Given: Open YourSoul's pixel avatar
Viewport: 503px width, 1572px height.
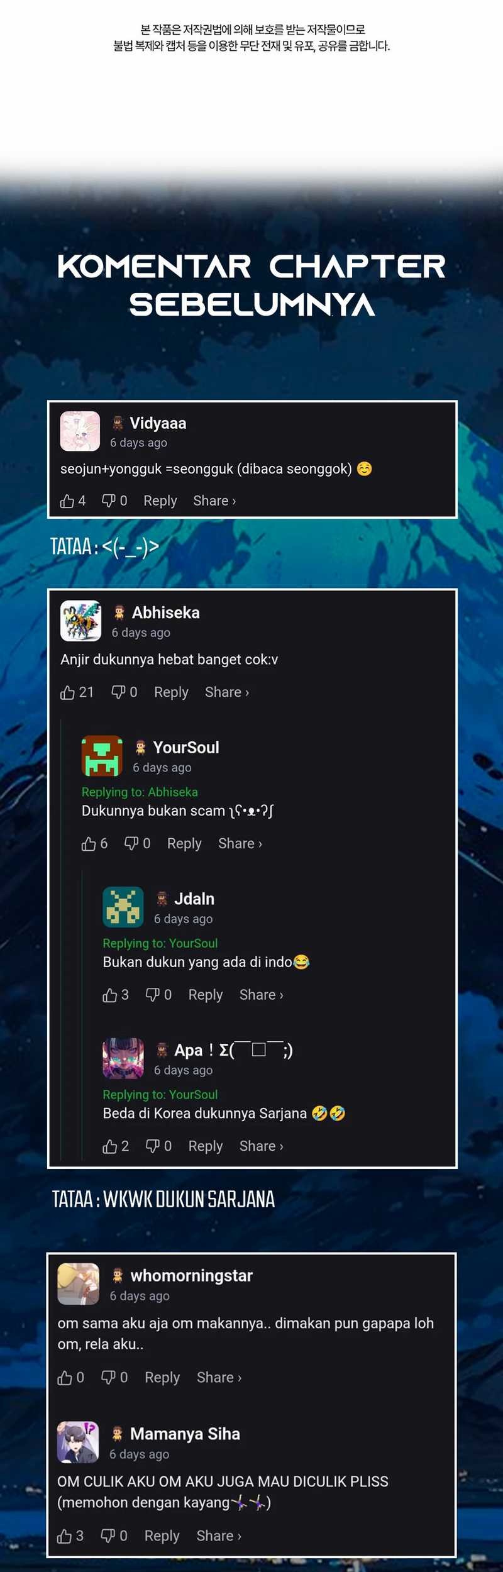Looking at the screenshot, I should (x=102, y=756).
